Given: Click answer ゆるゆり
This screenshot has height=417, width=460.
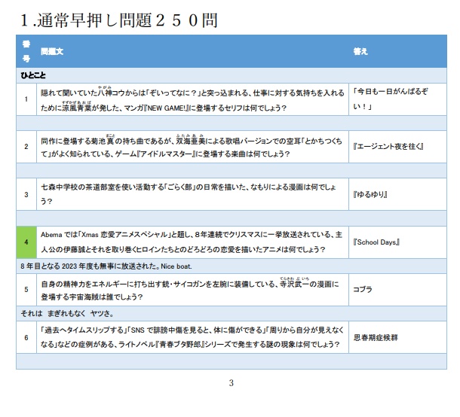Looking at the screenshot, I should (370, 194).
